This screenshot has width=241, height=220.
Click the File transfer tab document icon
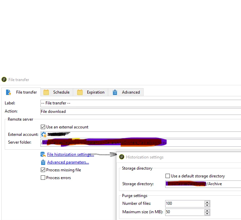[x=8, y=92]
